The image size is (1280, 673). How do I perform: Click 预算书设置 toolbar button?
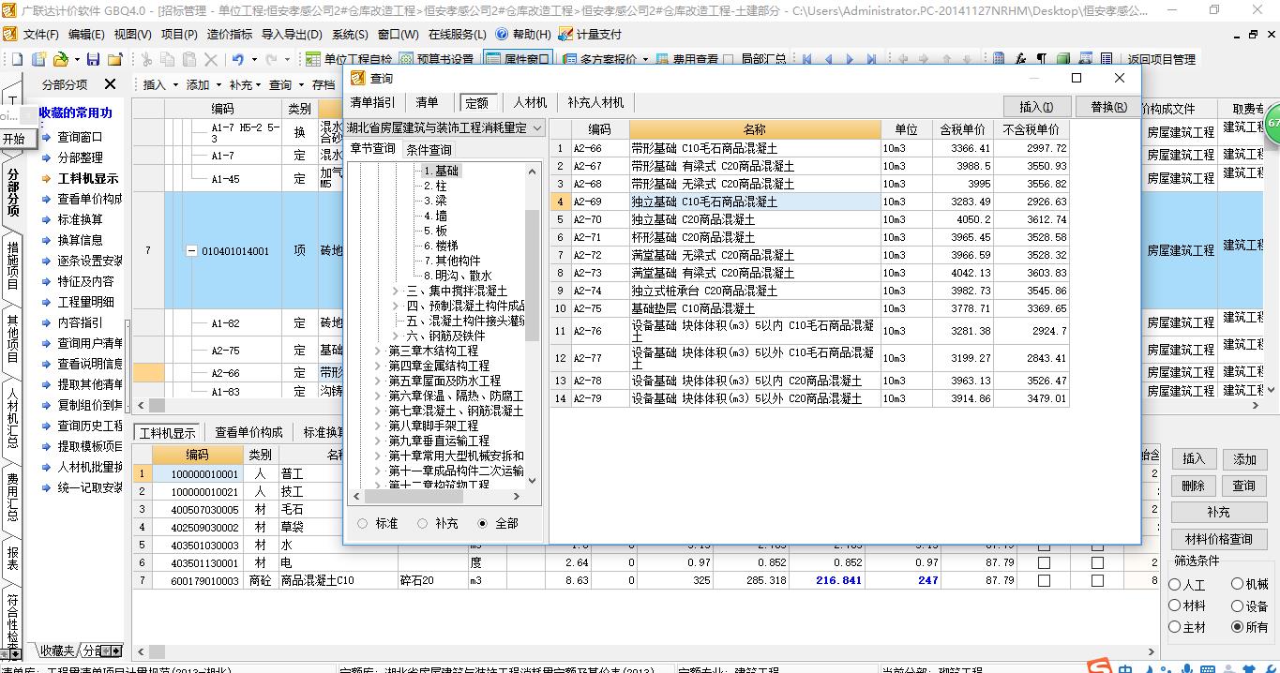click(x=437, y=59)
